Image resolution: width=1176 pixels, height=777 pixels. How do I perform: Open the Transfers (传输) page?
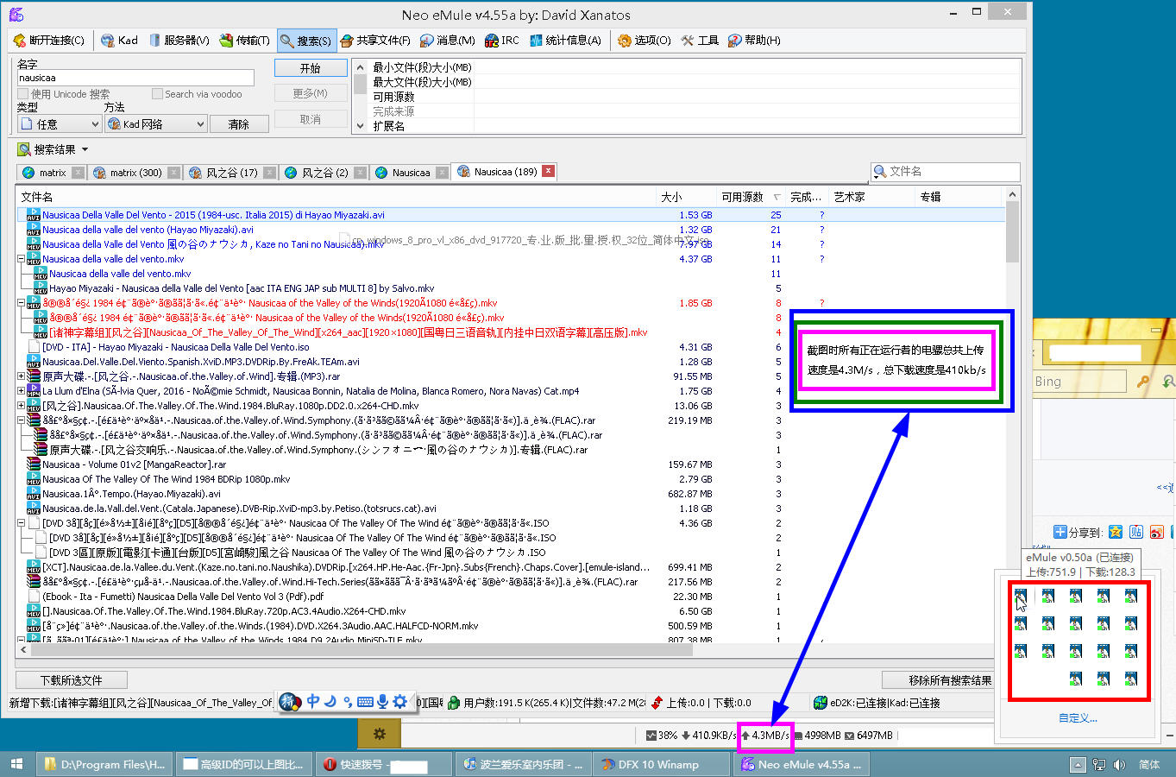(244, 41)
